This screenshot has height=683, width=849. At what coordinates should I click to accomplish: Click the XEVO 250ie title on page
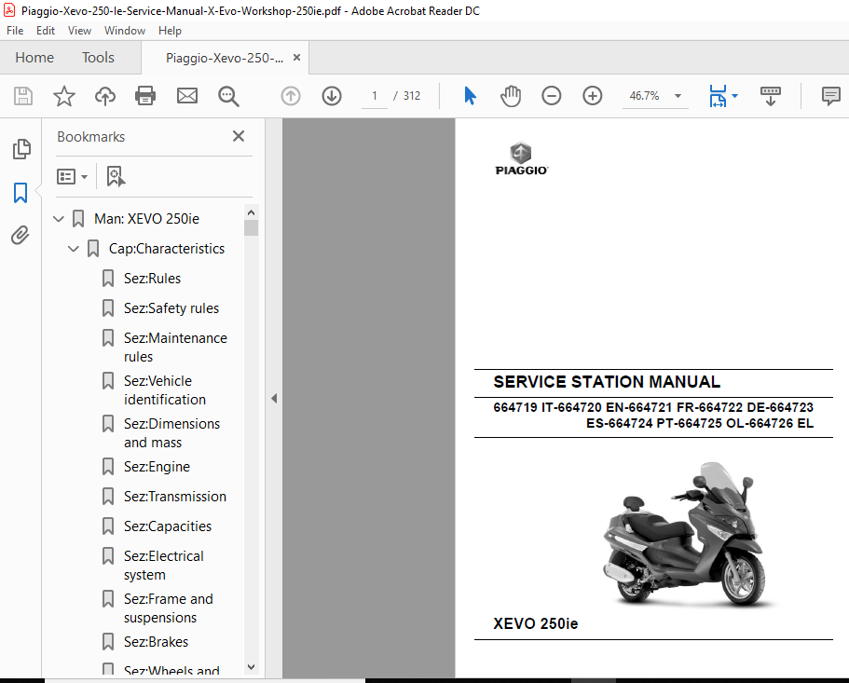coord(536,623)
